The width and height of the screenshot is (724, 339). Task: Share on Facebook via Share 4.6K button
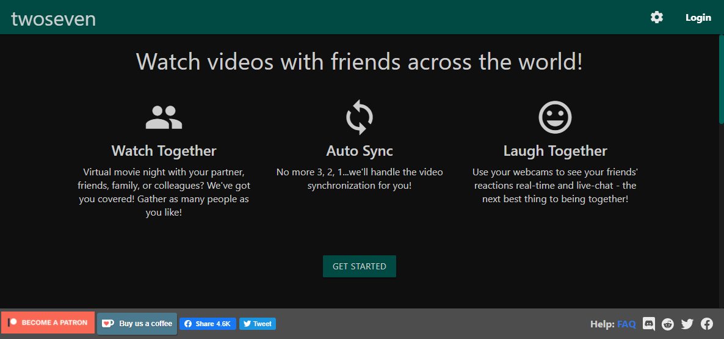point(208,324)
